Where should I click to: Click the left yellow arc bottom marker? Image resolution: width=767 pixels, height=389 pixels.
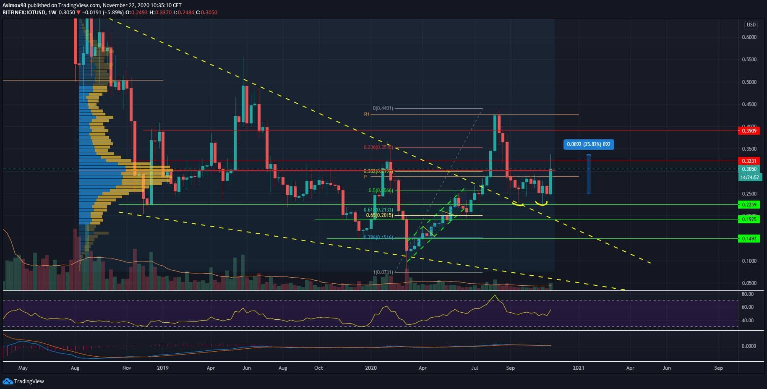[x=518, y=204]
